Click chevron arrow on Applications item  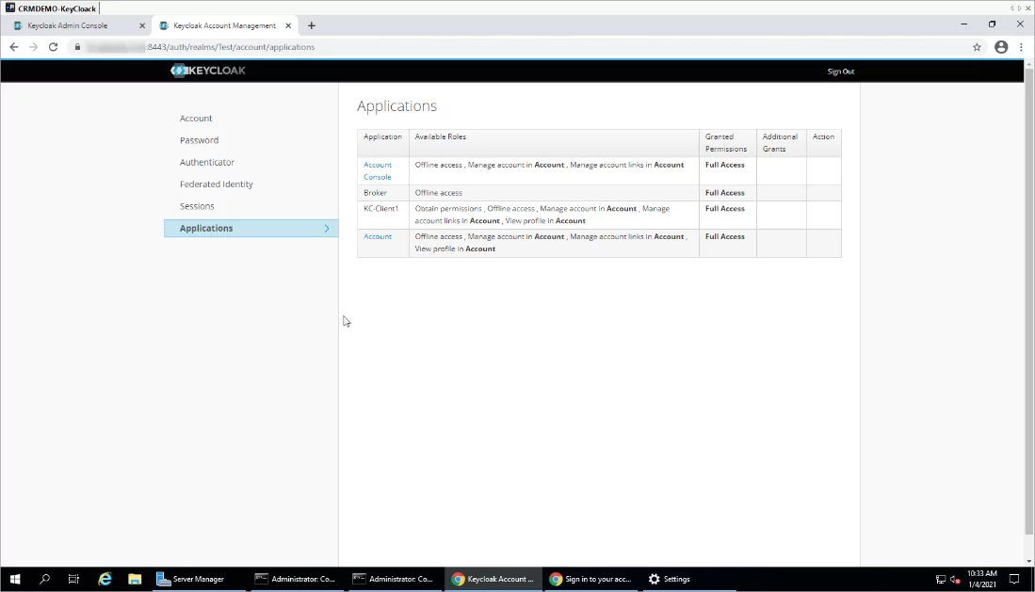tap(327, 229)
